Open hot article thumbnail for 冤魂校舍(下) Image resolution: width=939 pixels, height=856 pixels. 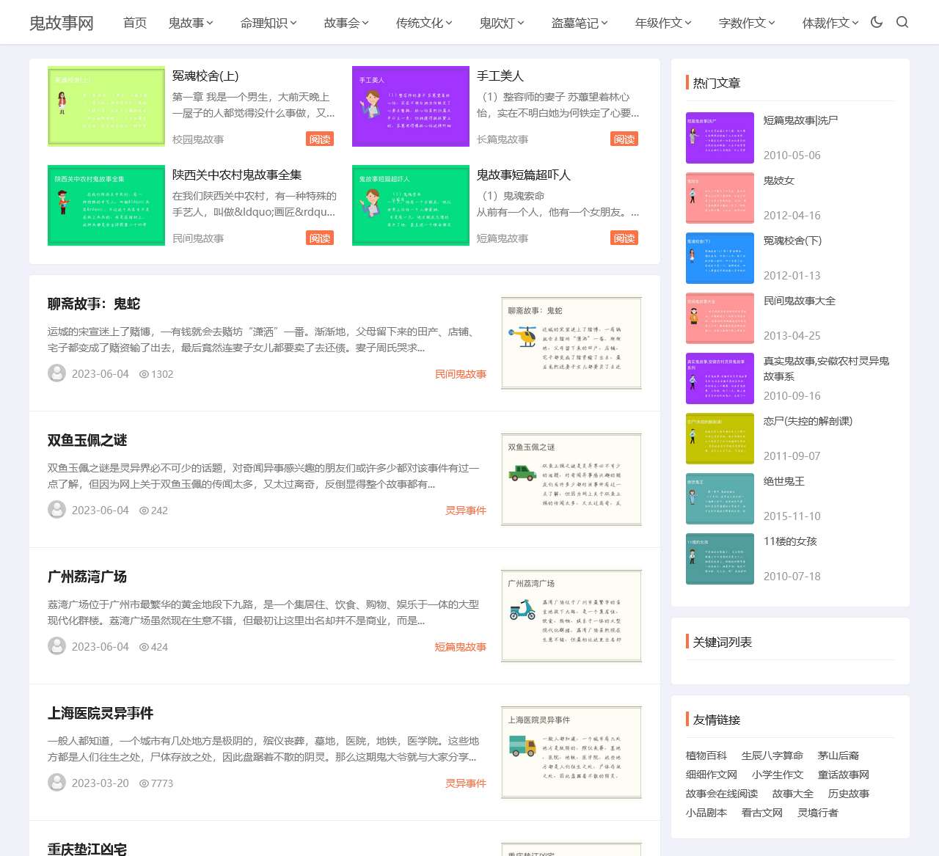(720, 258)
